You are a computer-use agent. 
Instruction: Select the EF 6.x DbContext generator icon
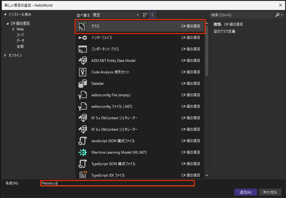[x=83, y=129]
